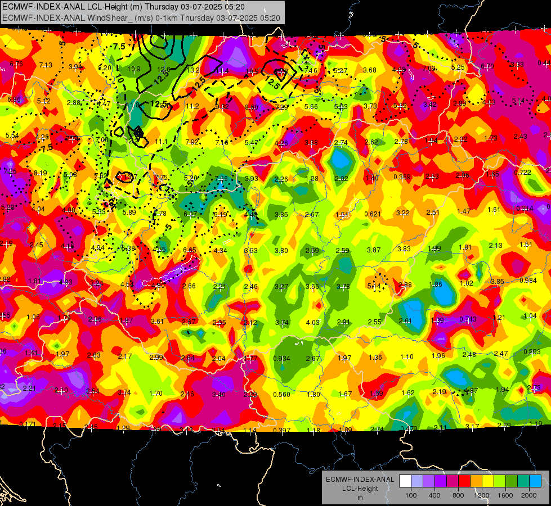Pick the red legend swatch
551x506 pixels.
[x=464, y=481]
